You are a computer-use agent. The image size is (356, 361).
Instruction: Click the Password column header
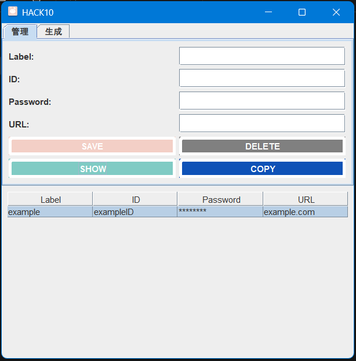[221, 199]
